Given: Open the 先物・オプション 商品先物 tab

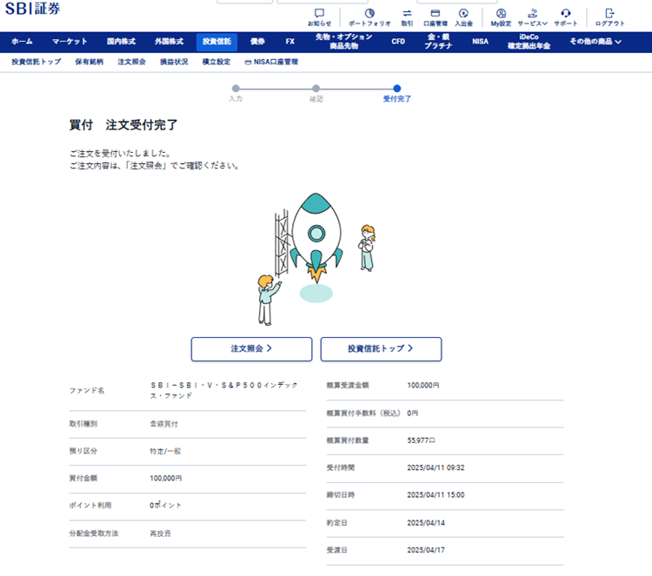Looking at the screenshot, I should click(344, 42).
